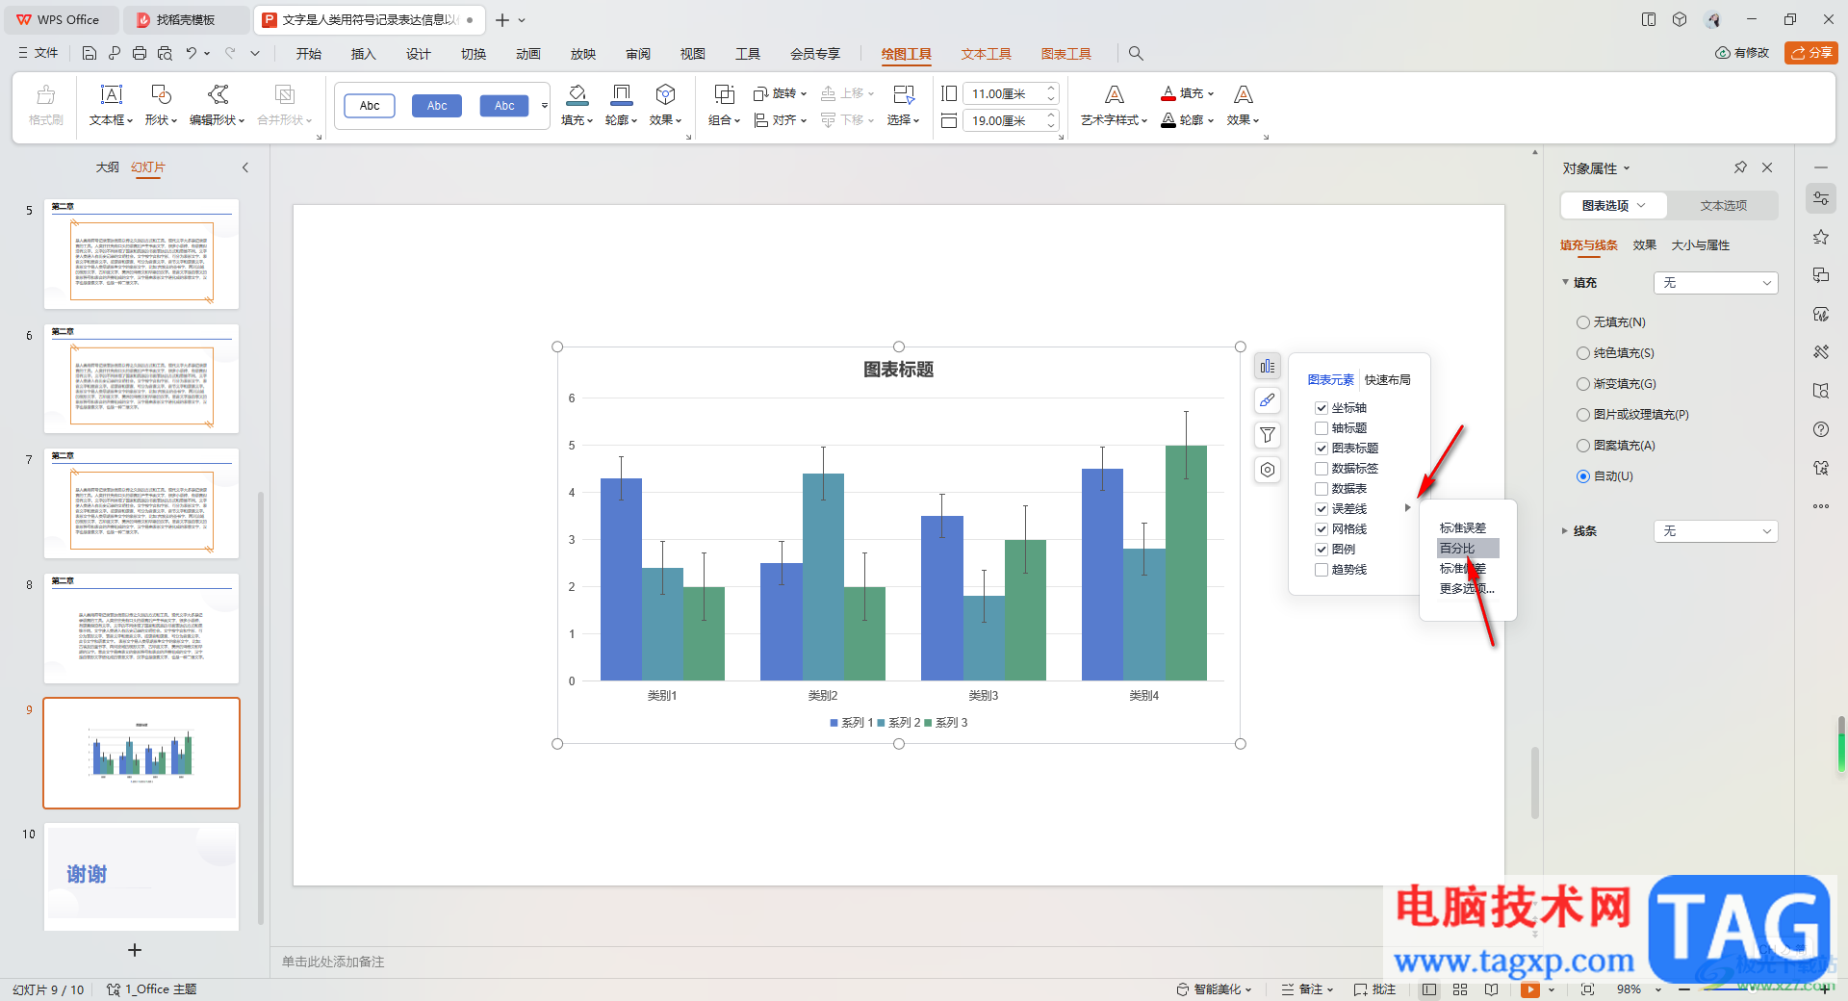Open the chart filter funnel icon
Viewport: 1848px width, 1001px height.
coord(1268,435)
